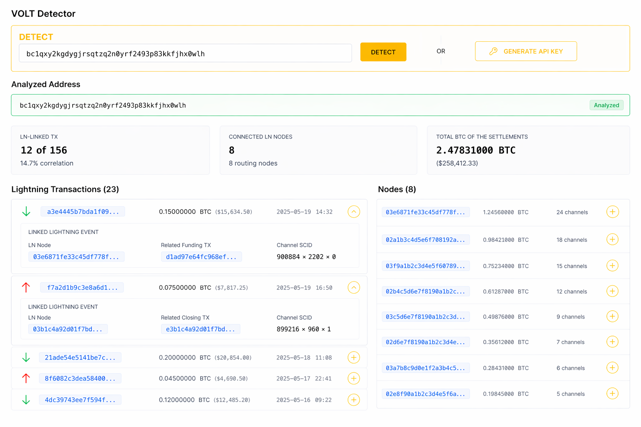Click the green Analyzed status badge
Screen dimensions: 641x427
pos(606,105)
